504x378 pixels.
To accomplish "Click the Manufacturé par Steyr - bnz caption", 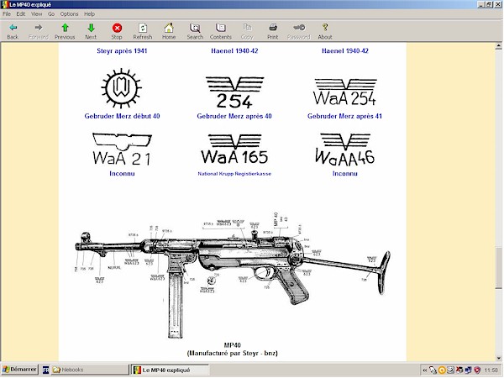I will (x=233, y=354).
